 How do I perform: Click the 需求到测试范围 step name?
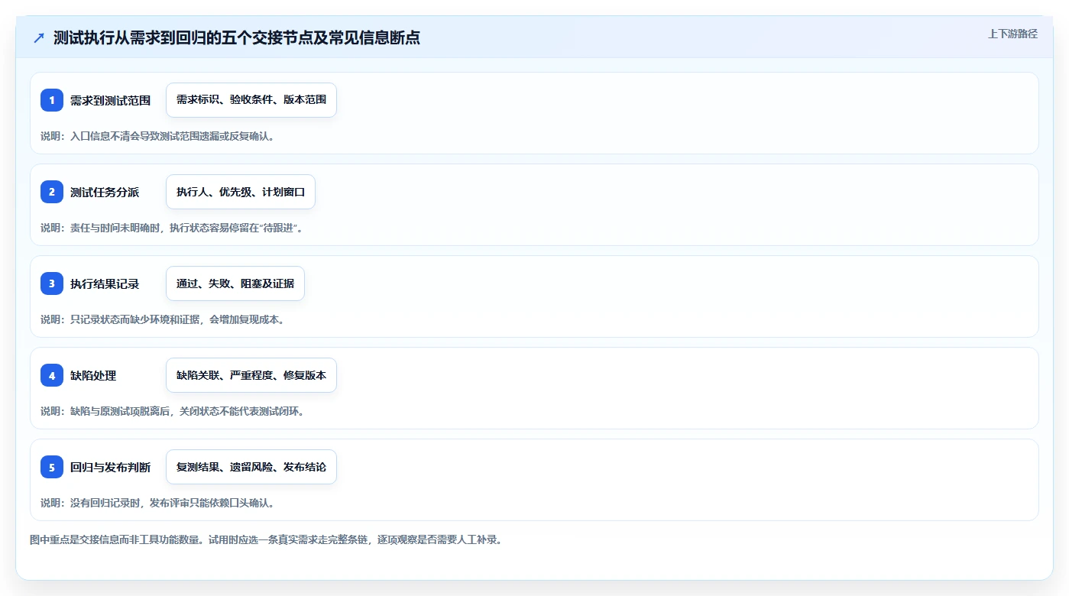coord(110,100)
